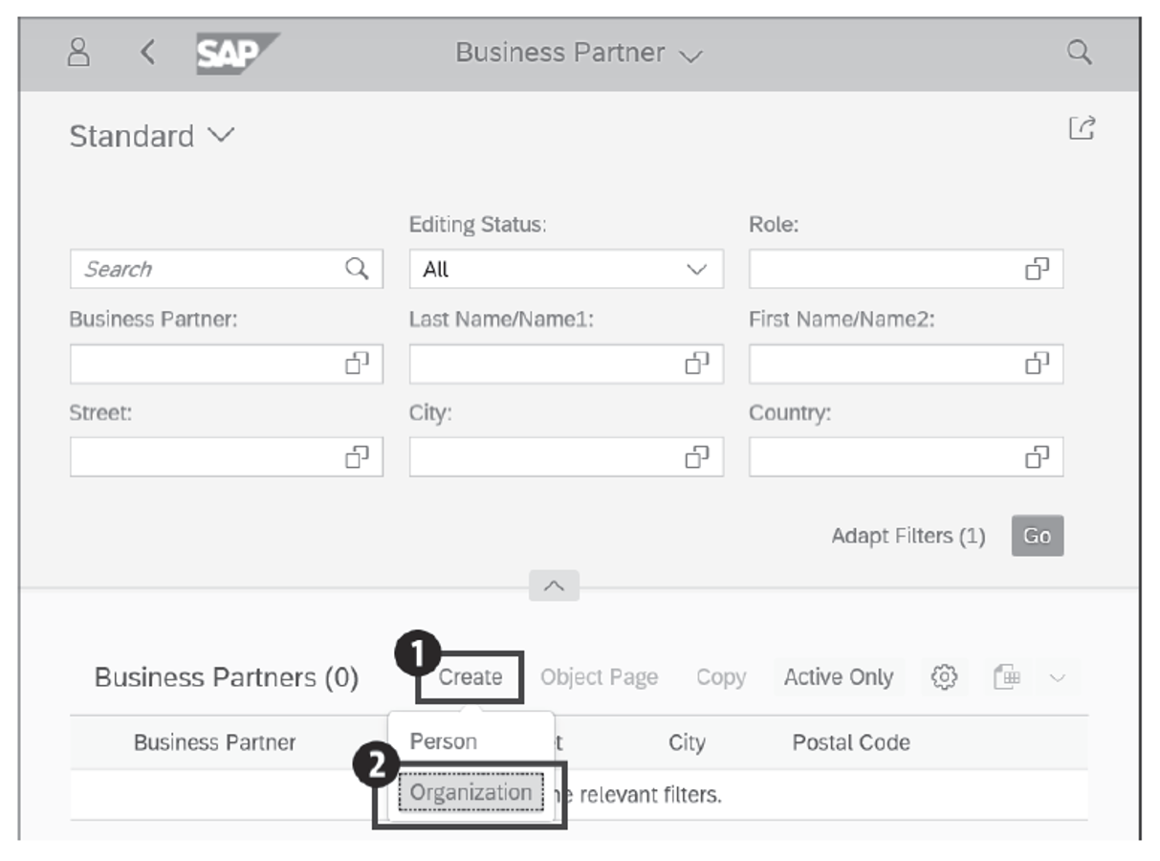Click the back navigation arrow
1160x861 pixels.
point(147,53)
